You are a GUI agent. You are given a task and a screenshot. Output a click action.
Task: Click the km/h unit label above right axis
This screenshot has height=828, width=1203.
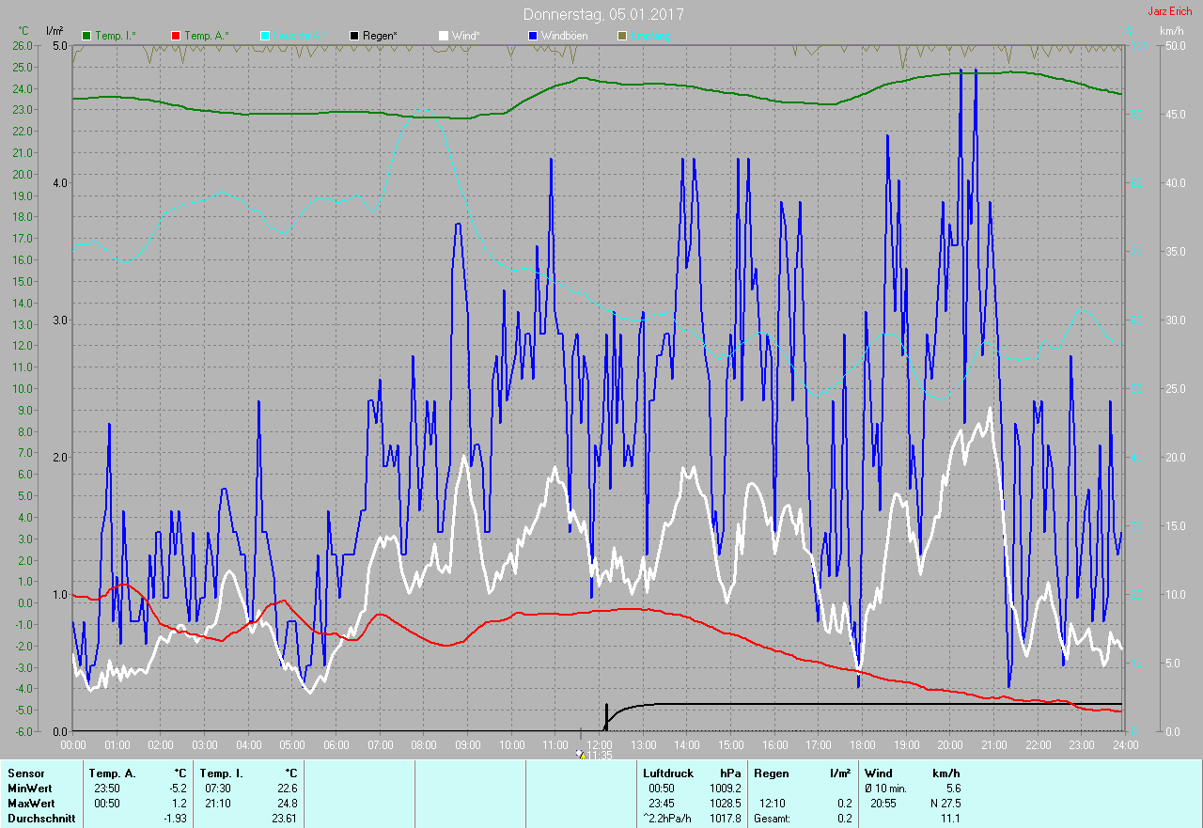click(1172, 31)
